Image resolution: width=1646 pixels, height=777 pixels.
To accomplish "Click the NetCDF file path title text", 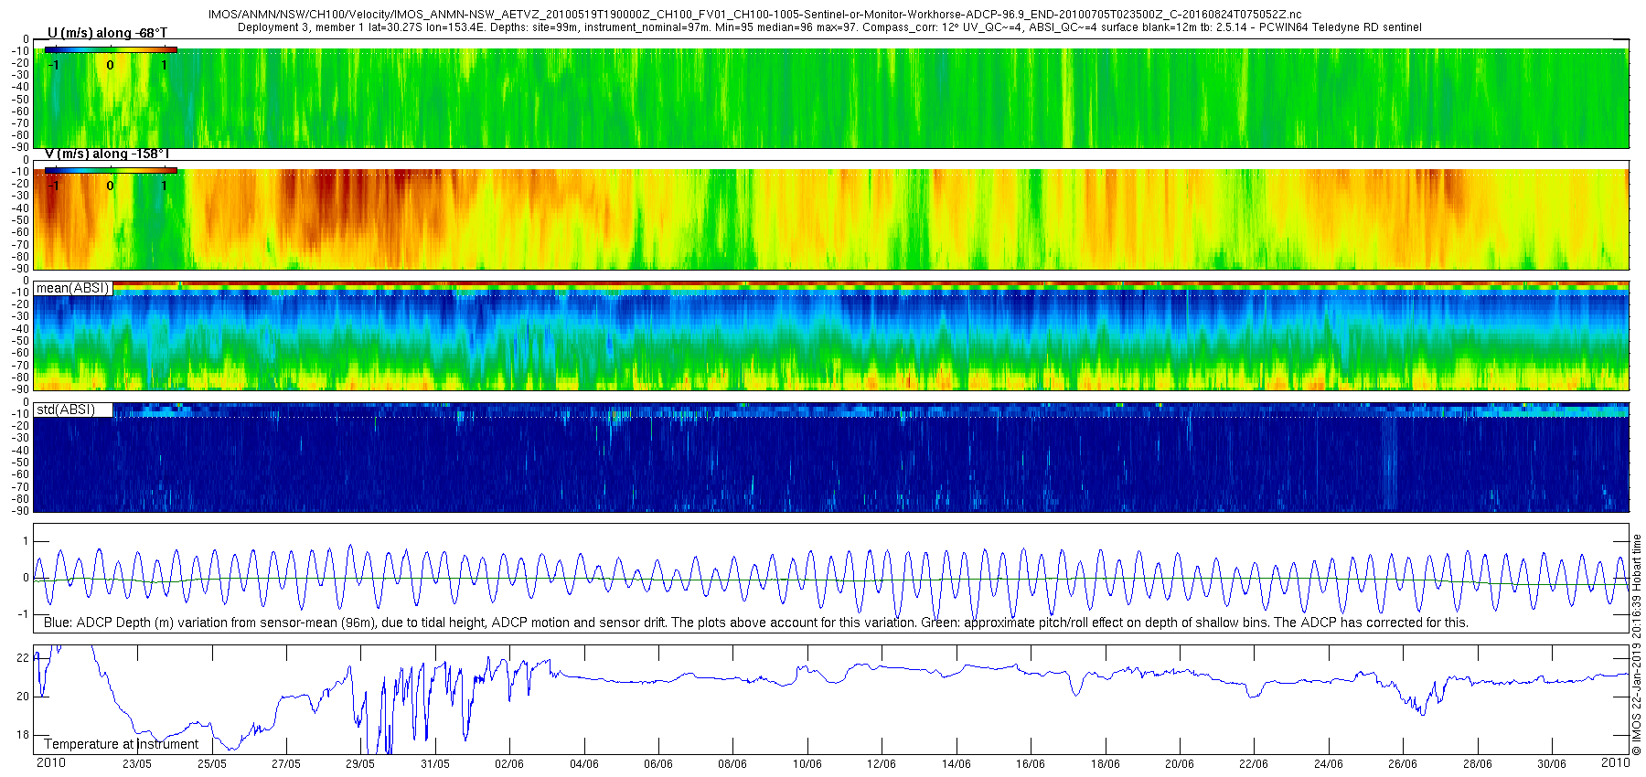I will tap(755, 15).
